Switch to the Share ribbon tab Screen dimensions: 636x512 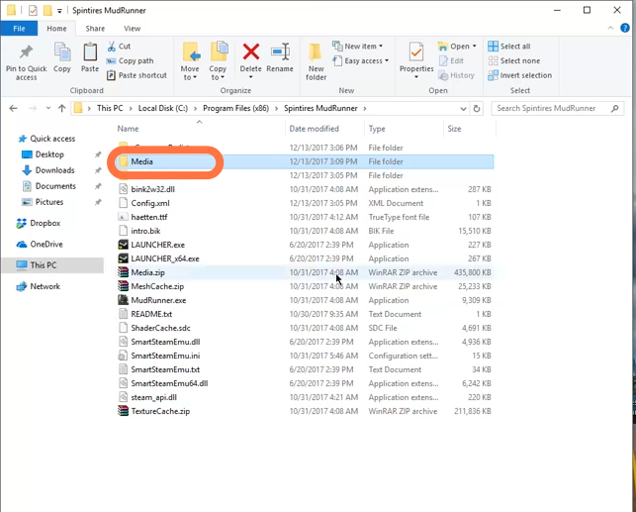[x=95, y=29]
